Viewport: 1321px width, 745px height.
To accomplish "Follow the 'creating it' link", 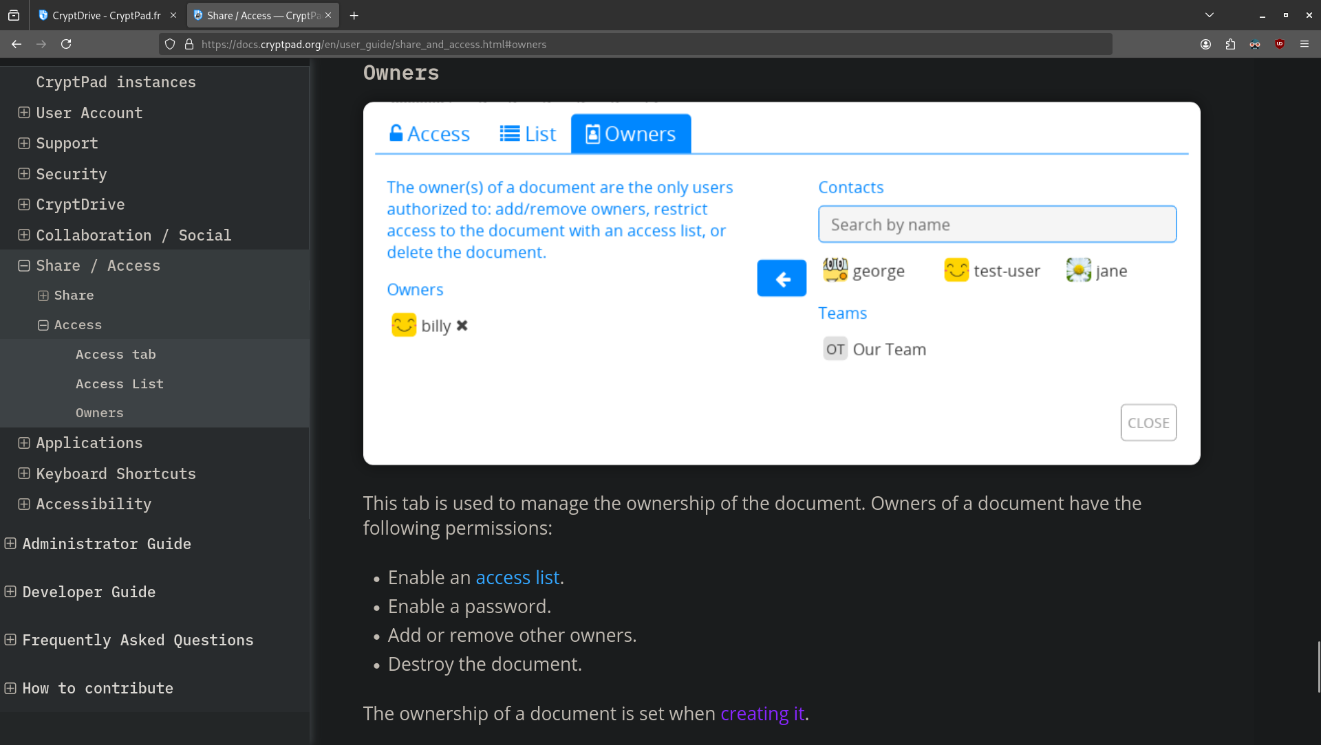I will coord(762,713).
